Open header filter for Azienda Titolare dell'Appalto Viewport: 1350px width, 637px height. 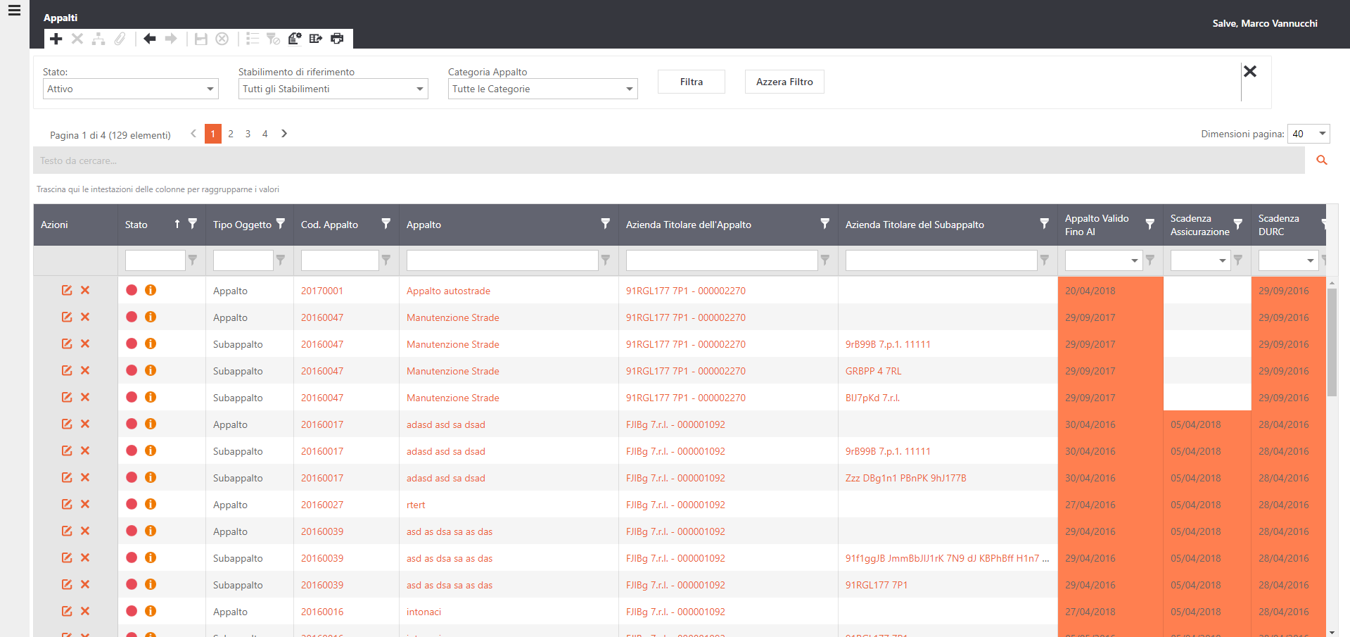pos(824,224)
